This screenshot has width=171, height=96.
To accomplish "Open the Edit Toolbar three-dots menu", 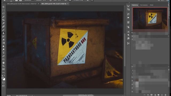I will click(x=3, y=72).
